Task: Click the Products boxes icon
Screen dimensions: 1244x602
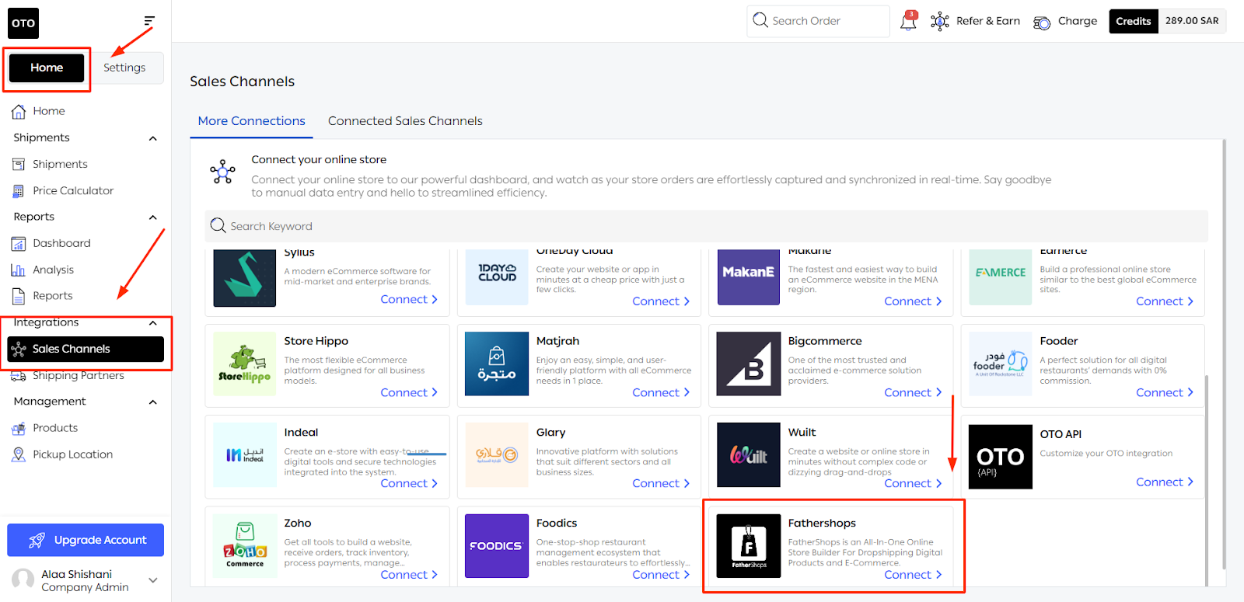Action: (19, 428)
